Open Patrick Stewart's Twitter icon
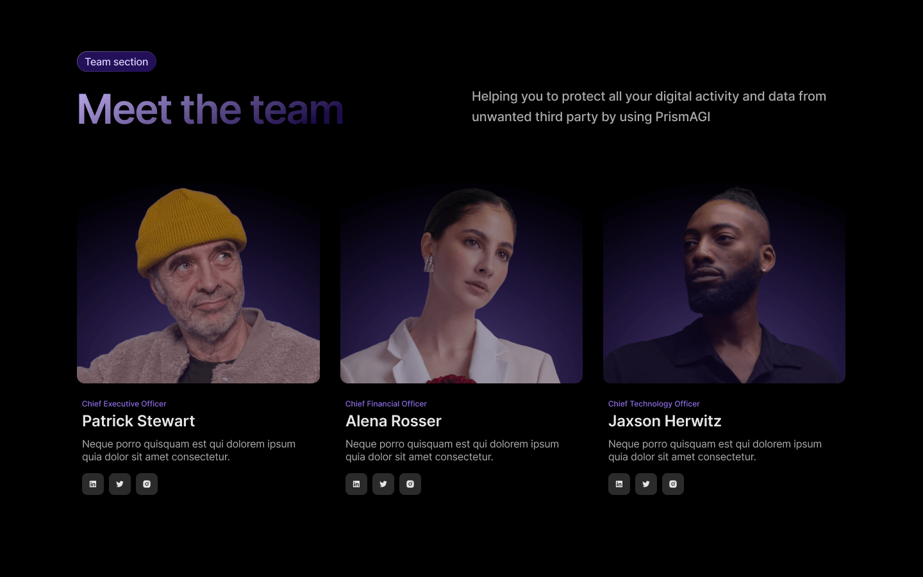The height and width of the screenshot is (577, 923). [120, 484]
